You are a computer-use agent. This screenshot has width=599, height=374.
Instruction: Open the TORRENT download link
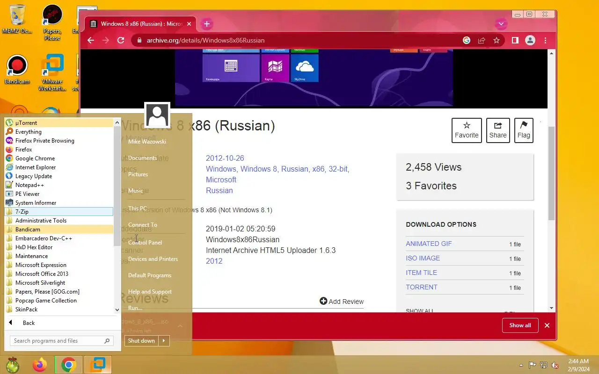click(x=422, y=287)
